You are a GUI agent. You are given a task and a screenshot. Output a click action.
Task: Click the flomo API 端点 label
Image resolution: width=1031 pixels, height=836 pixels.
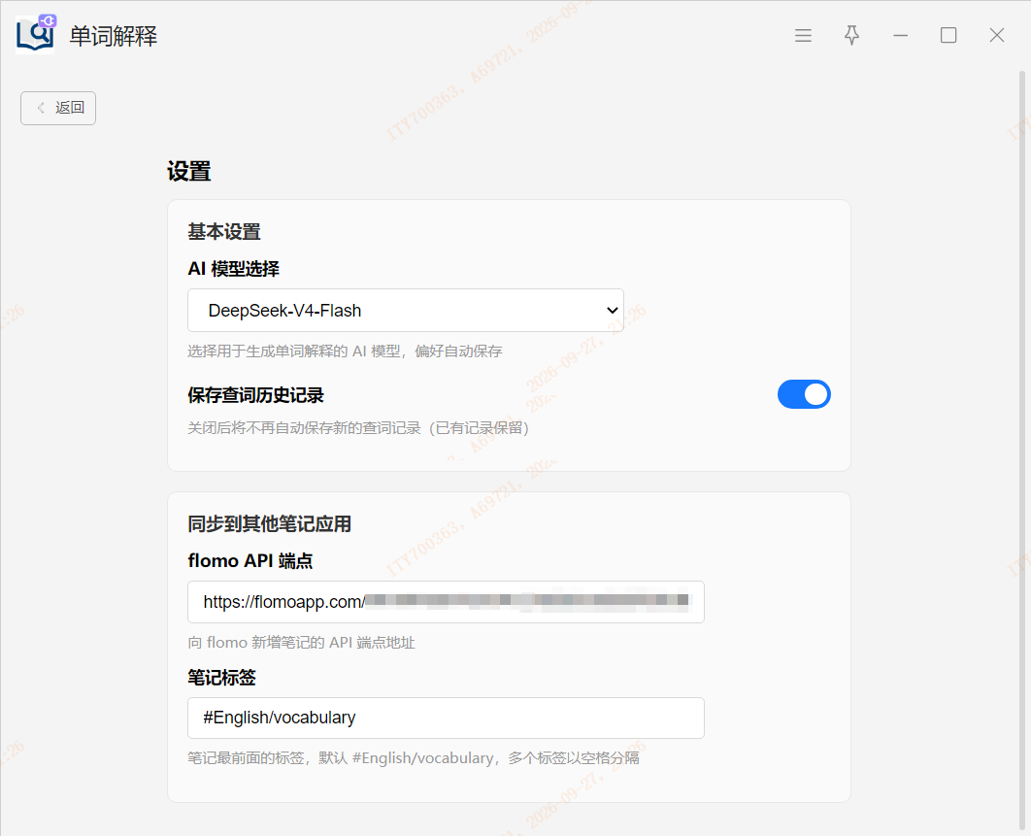(250, 561)
